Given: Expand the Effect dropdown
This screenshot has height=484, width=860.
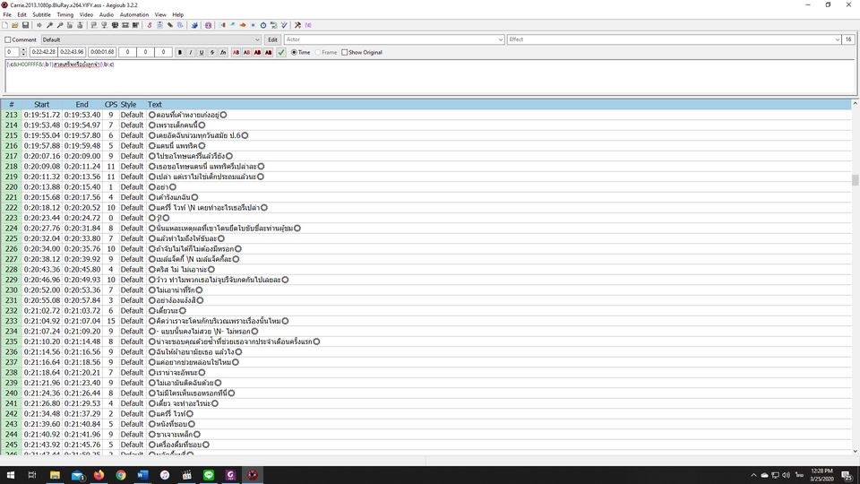Looking at the screenshot, I should 837,39.
